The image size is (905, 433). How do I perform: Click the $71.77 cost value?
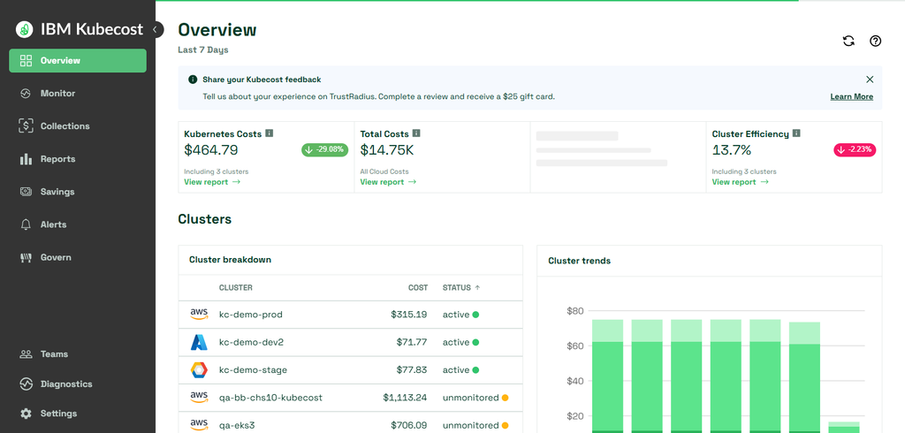(412, 342)
